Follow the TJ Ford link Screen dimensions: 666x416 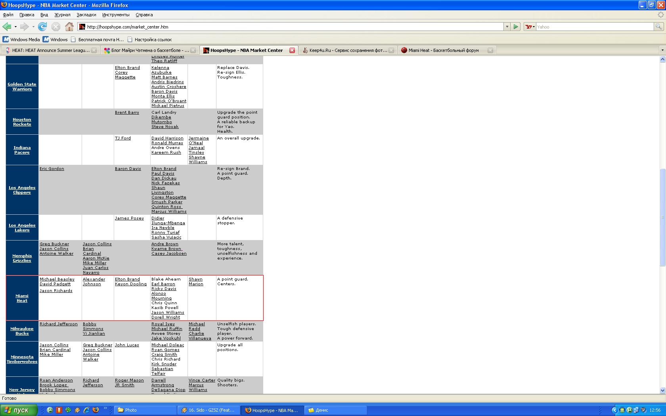[122, 138]
